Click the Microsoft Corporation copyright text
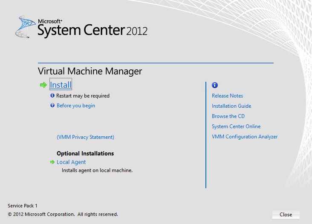Viewport: 312px width, 224px height. click(x=63, y=214)
